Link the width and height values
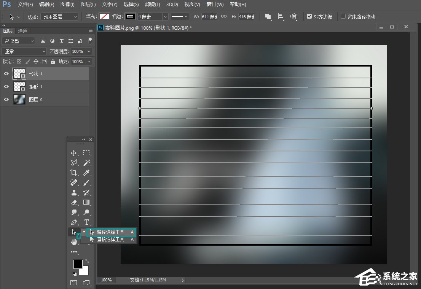Screen dimensions: 421x289 [x=224, y=17]
